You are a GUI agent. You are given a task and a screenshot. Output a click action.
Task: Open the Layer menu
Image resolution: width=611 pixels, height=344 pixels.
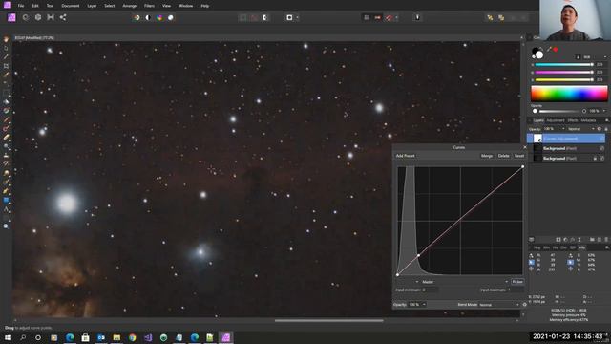click(92, 6)
